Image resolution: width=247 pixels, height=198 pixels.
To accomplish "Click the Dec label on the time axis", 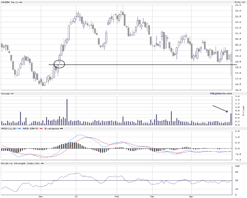I will tap(40, 197).
